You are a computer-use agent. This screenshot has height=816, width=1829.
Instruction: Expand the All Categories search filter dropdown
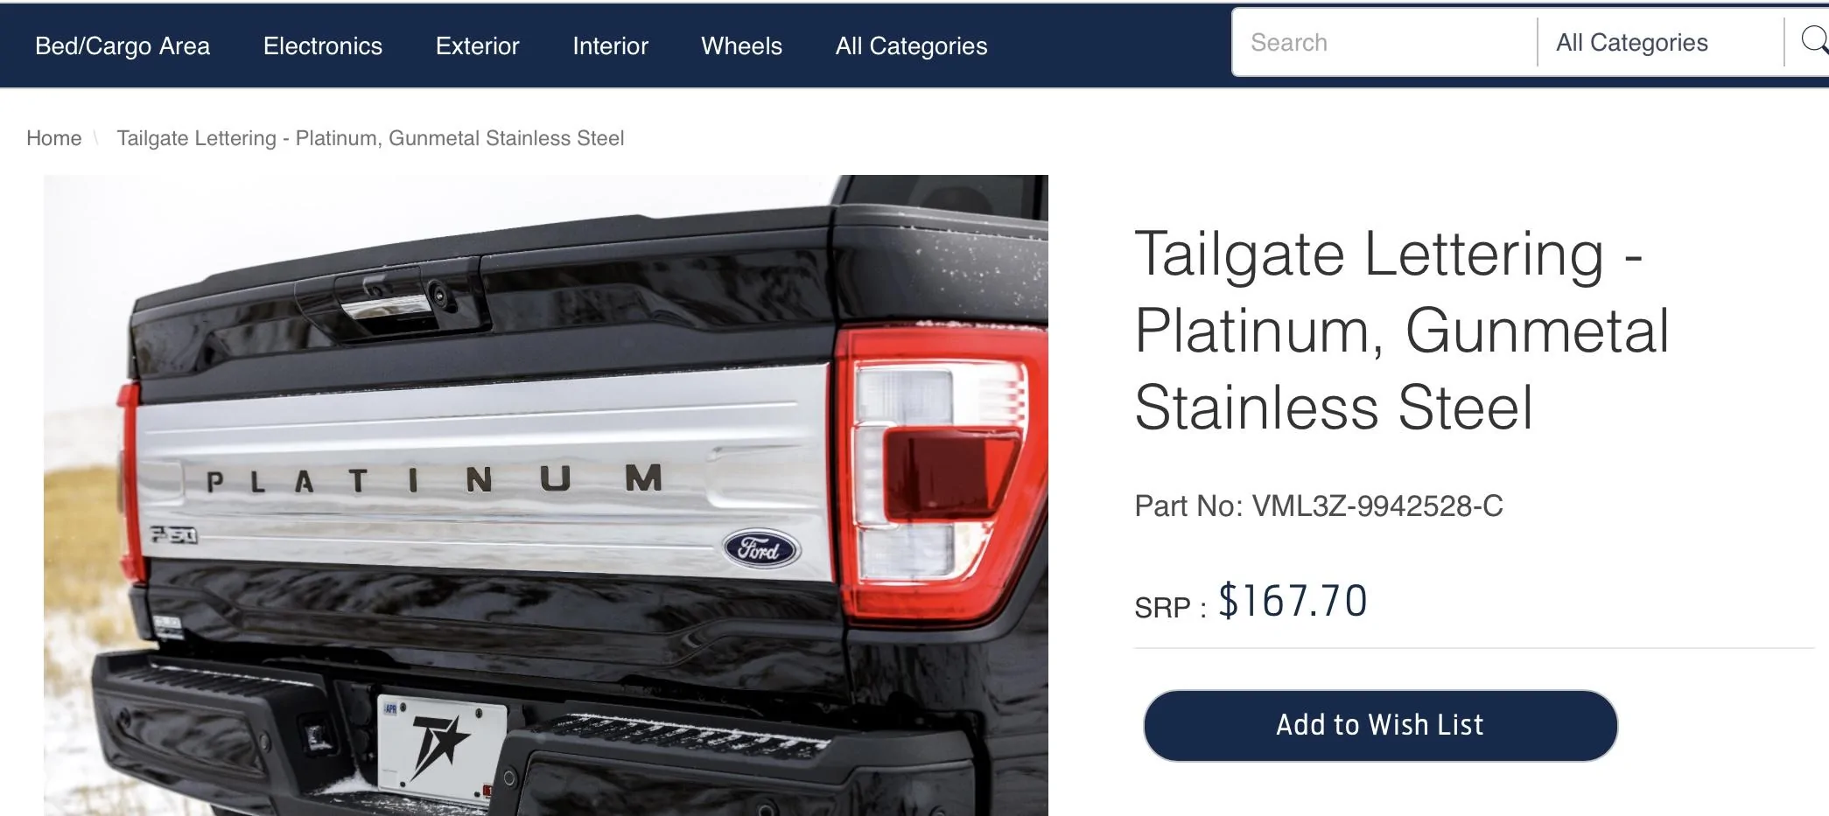click(x=1658, y=42)
